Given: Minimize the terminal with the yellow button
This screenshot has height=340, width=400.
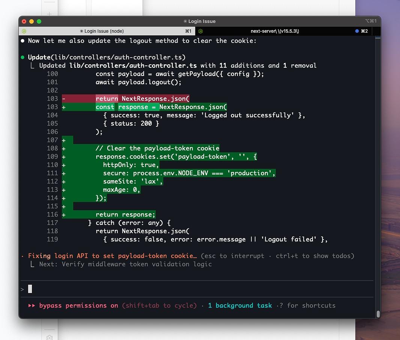Looking at the screenshot, I should pos(32,21).
